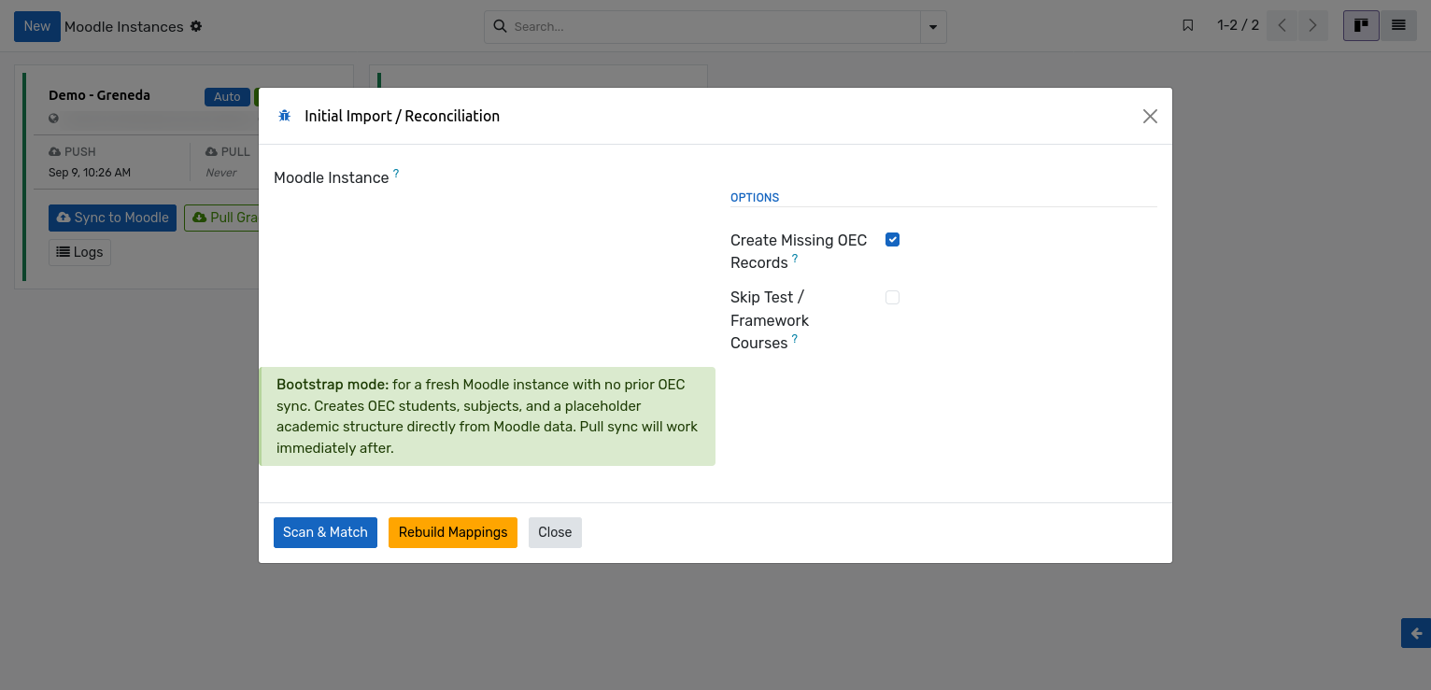The height and width of the screenshot is (690, 1431).
Task: Click the Sep 9, 10:26 AM push timestamp
Action: (x=90, y=173)
